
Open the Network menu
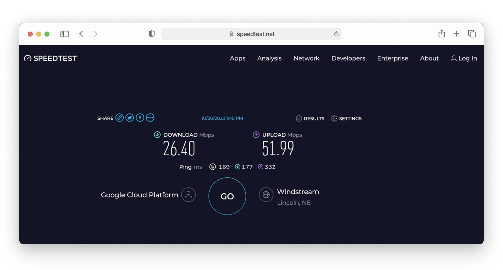pyautogui.click(x=307, y=58)
